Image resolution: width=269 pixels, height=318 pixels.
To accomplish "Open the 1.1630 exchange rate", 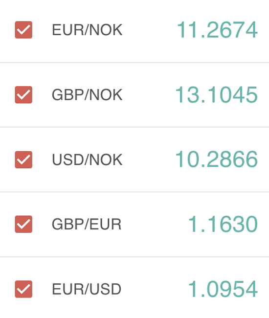I will 223,224.
